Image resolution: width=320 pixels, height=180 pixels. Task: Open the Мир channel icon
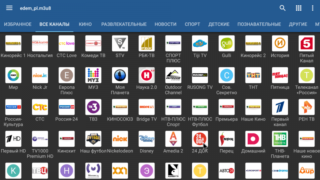[13, 75]
